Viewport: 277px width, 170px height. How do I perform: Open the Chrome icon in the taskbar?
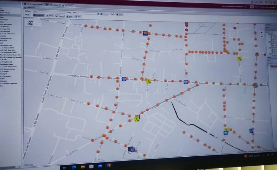coord(109,165)
